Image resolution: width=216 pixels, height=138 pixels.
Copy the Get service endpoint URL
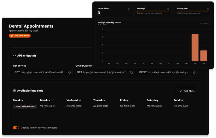click(x=69, y=72)
